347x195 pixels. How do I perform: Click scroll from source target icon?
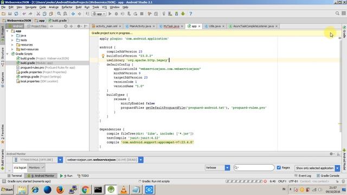pos(66,26)
